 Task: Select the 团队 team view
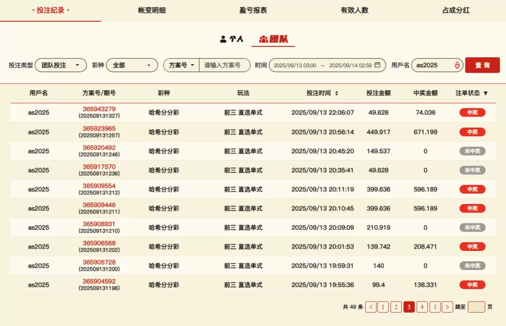click(273, 39)
